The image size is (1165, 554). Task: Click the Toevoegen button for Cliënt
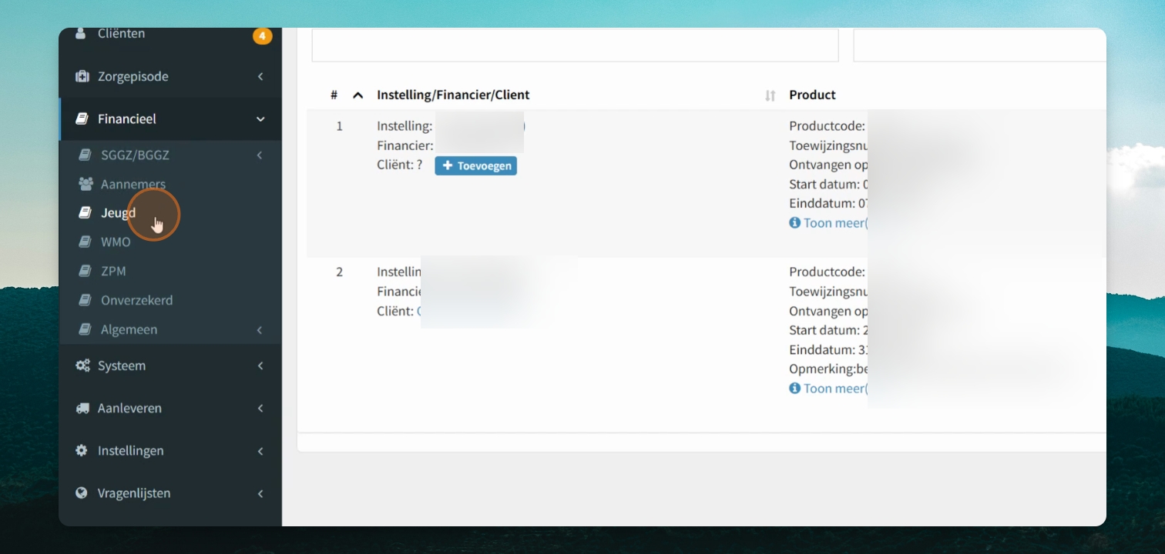tap(475, 165)
